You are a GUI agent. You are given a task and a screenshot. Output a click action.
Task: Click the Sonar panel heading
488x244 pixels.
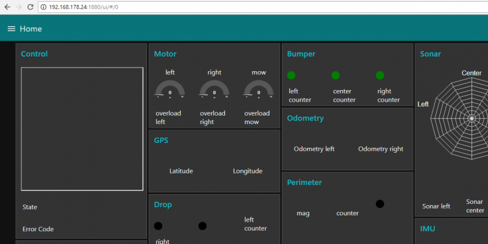pyautogui.click(x=431, y=54)
